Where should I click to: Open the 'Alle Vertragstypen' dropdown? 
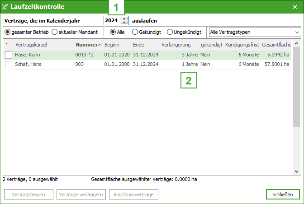pos(254,32)
